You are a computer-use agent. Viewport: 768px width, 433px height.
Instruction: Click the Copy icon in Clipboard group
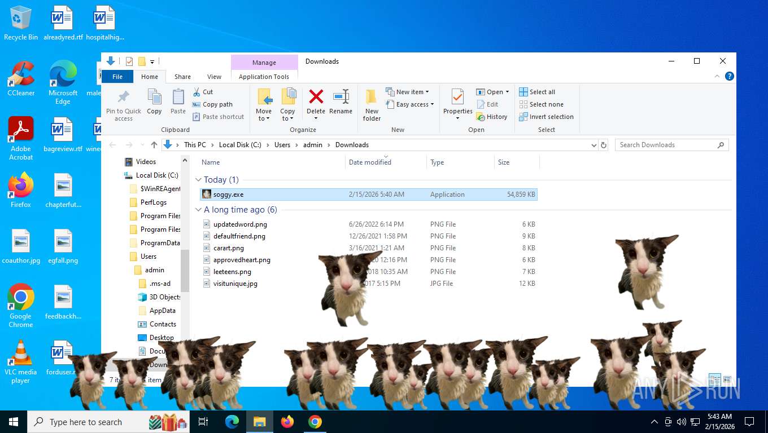click(154, 101)
